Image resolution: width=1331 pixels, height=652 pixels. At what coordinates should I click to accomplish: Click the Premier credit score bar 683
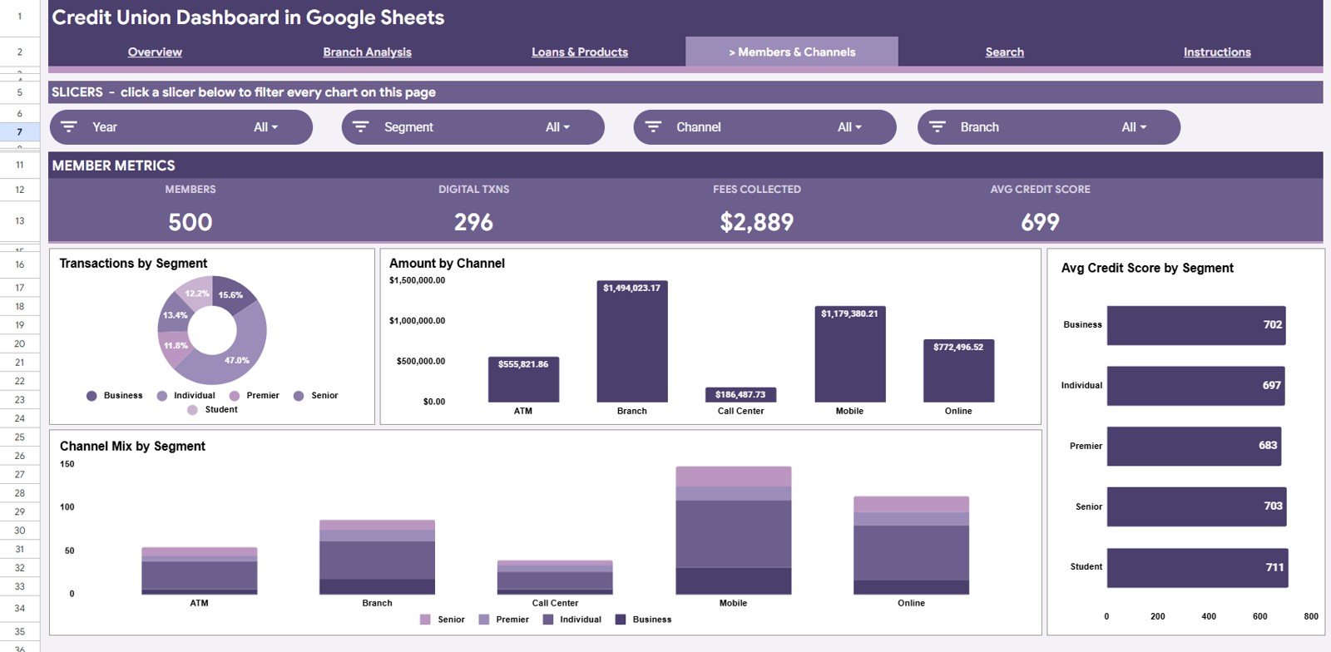point(1194,447)
